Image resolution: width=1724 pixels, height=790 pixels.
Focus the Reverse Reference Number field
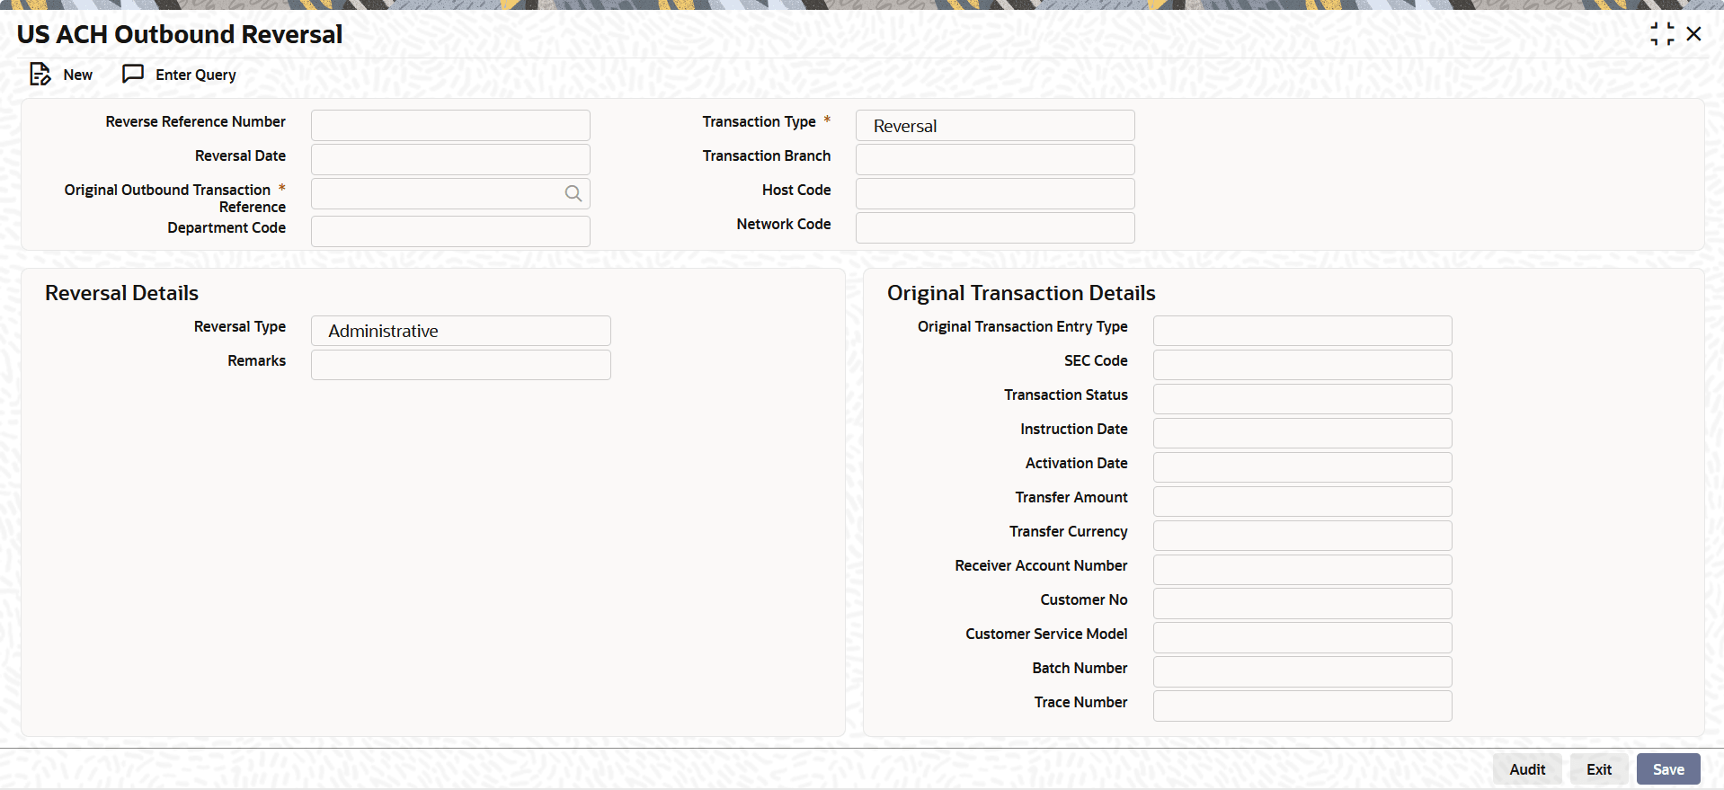(450, 126)
